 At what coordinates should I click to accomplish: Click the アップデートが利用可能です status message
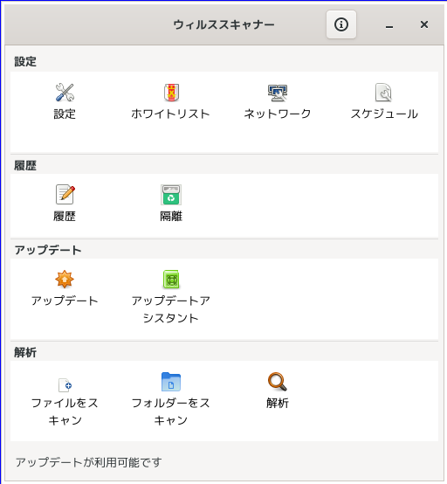point(88,462)
